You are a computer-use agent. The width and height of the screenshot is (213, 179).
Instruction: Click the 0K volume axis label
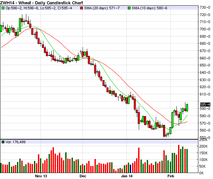[x=201, y=173]
